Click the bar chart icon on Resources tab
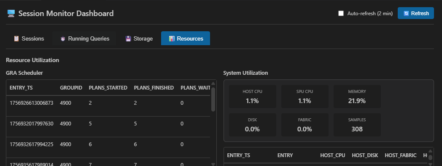Screen dimensions: 442x166 pyautogui.click(x=172, y=39)
